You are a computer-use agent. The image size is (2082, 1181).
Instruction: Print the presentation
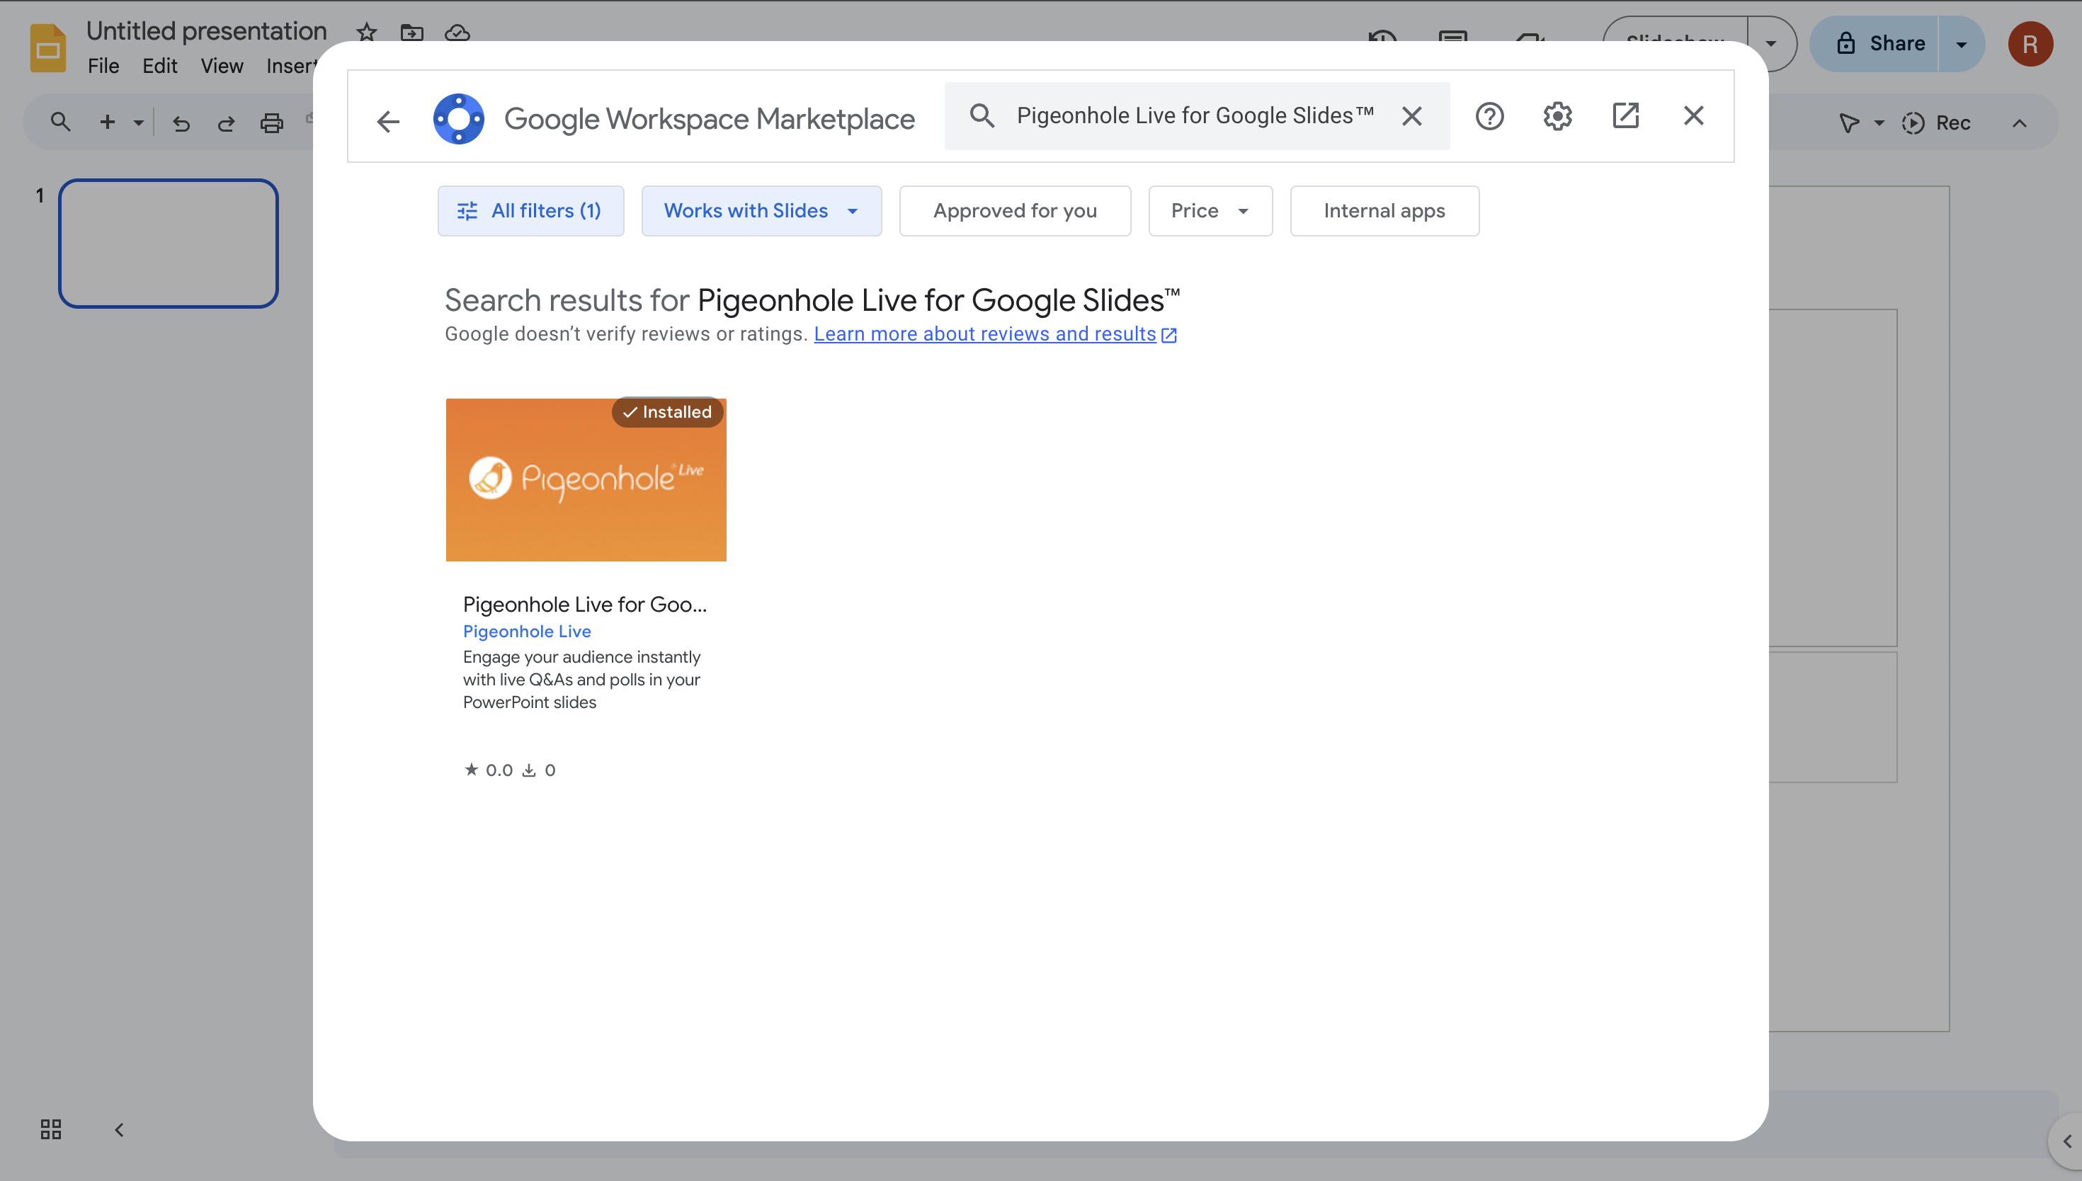272,122
